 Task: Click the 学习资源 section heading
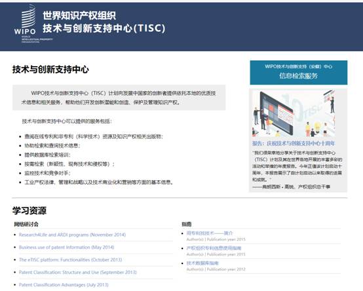tap(29, 210)
